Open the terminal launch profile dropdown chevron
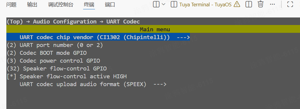 click(x=163, y=5)
